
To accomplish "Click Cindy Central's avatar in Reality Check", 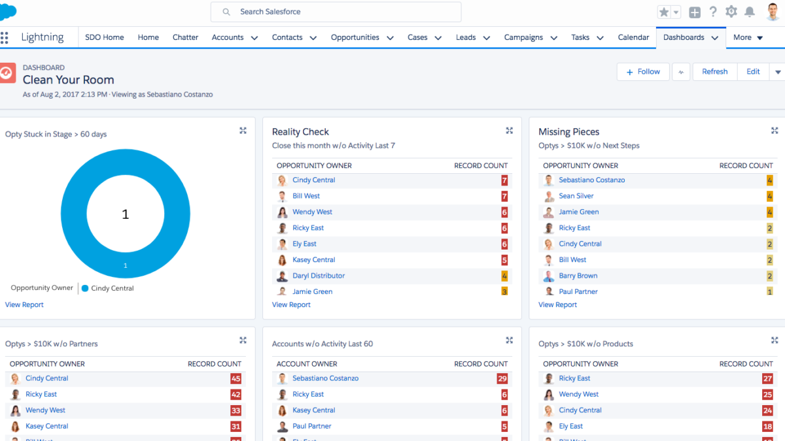I will coord(282,180).
